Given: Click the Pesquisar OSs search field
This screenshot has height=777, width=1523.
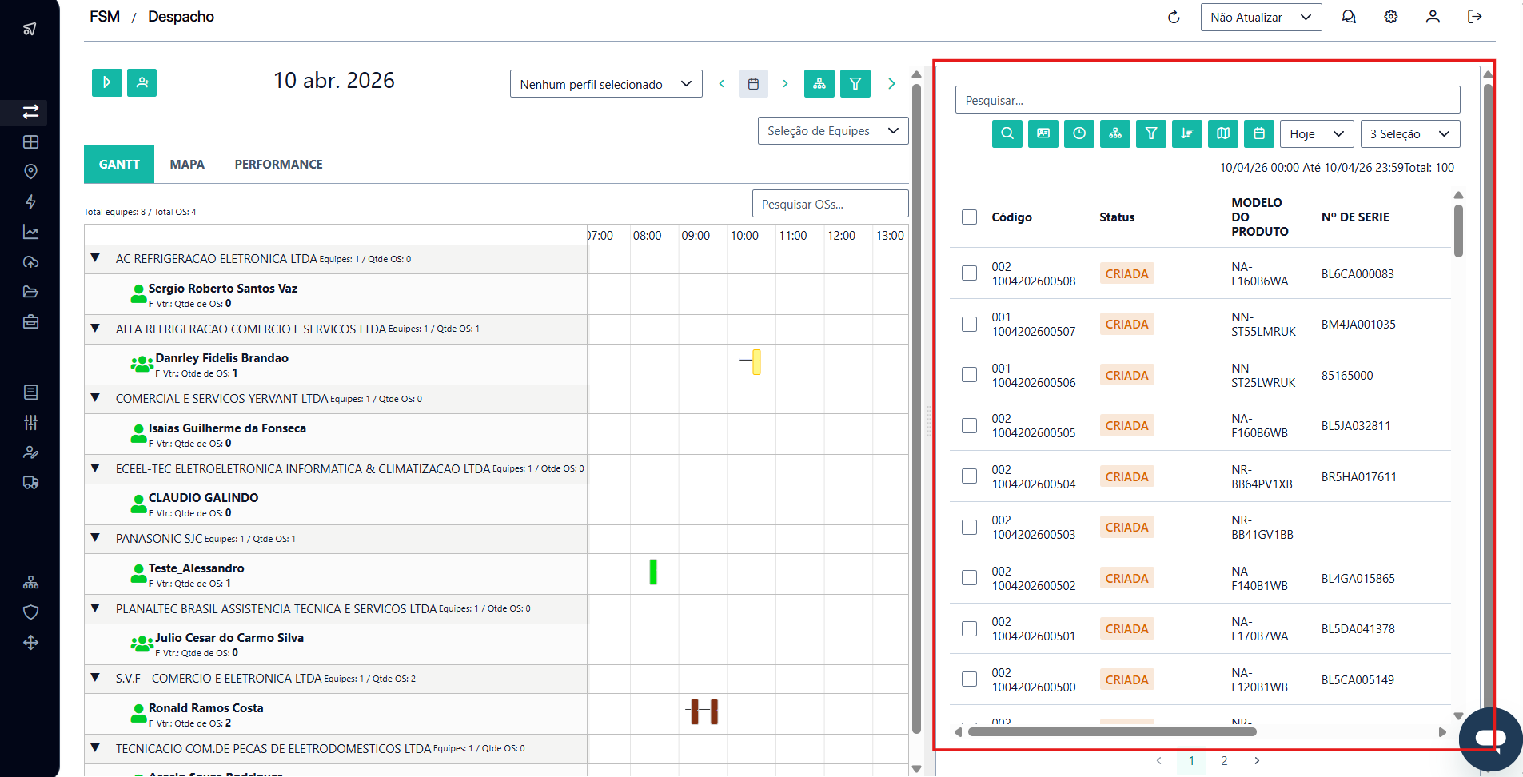Looking at the screenshot, I should coord(829,204).
